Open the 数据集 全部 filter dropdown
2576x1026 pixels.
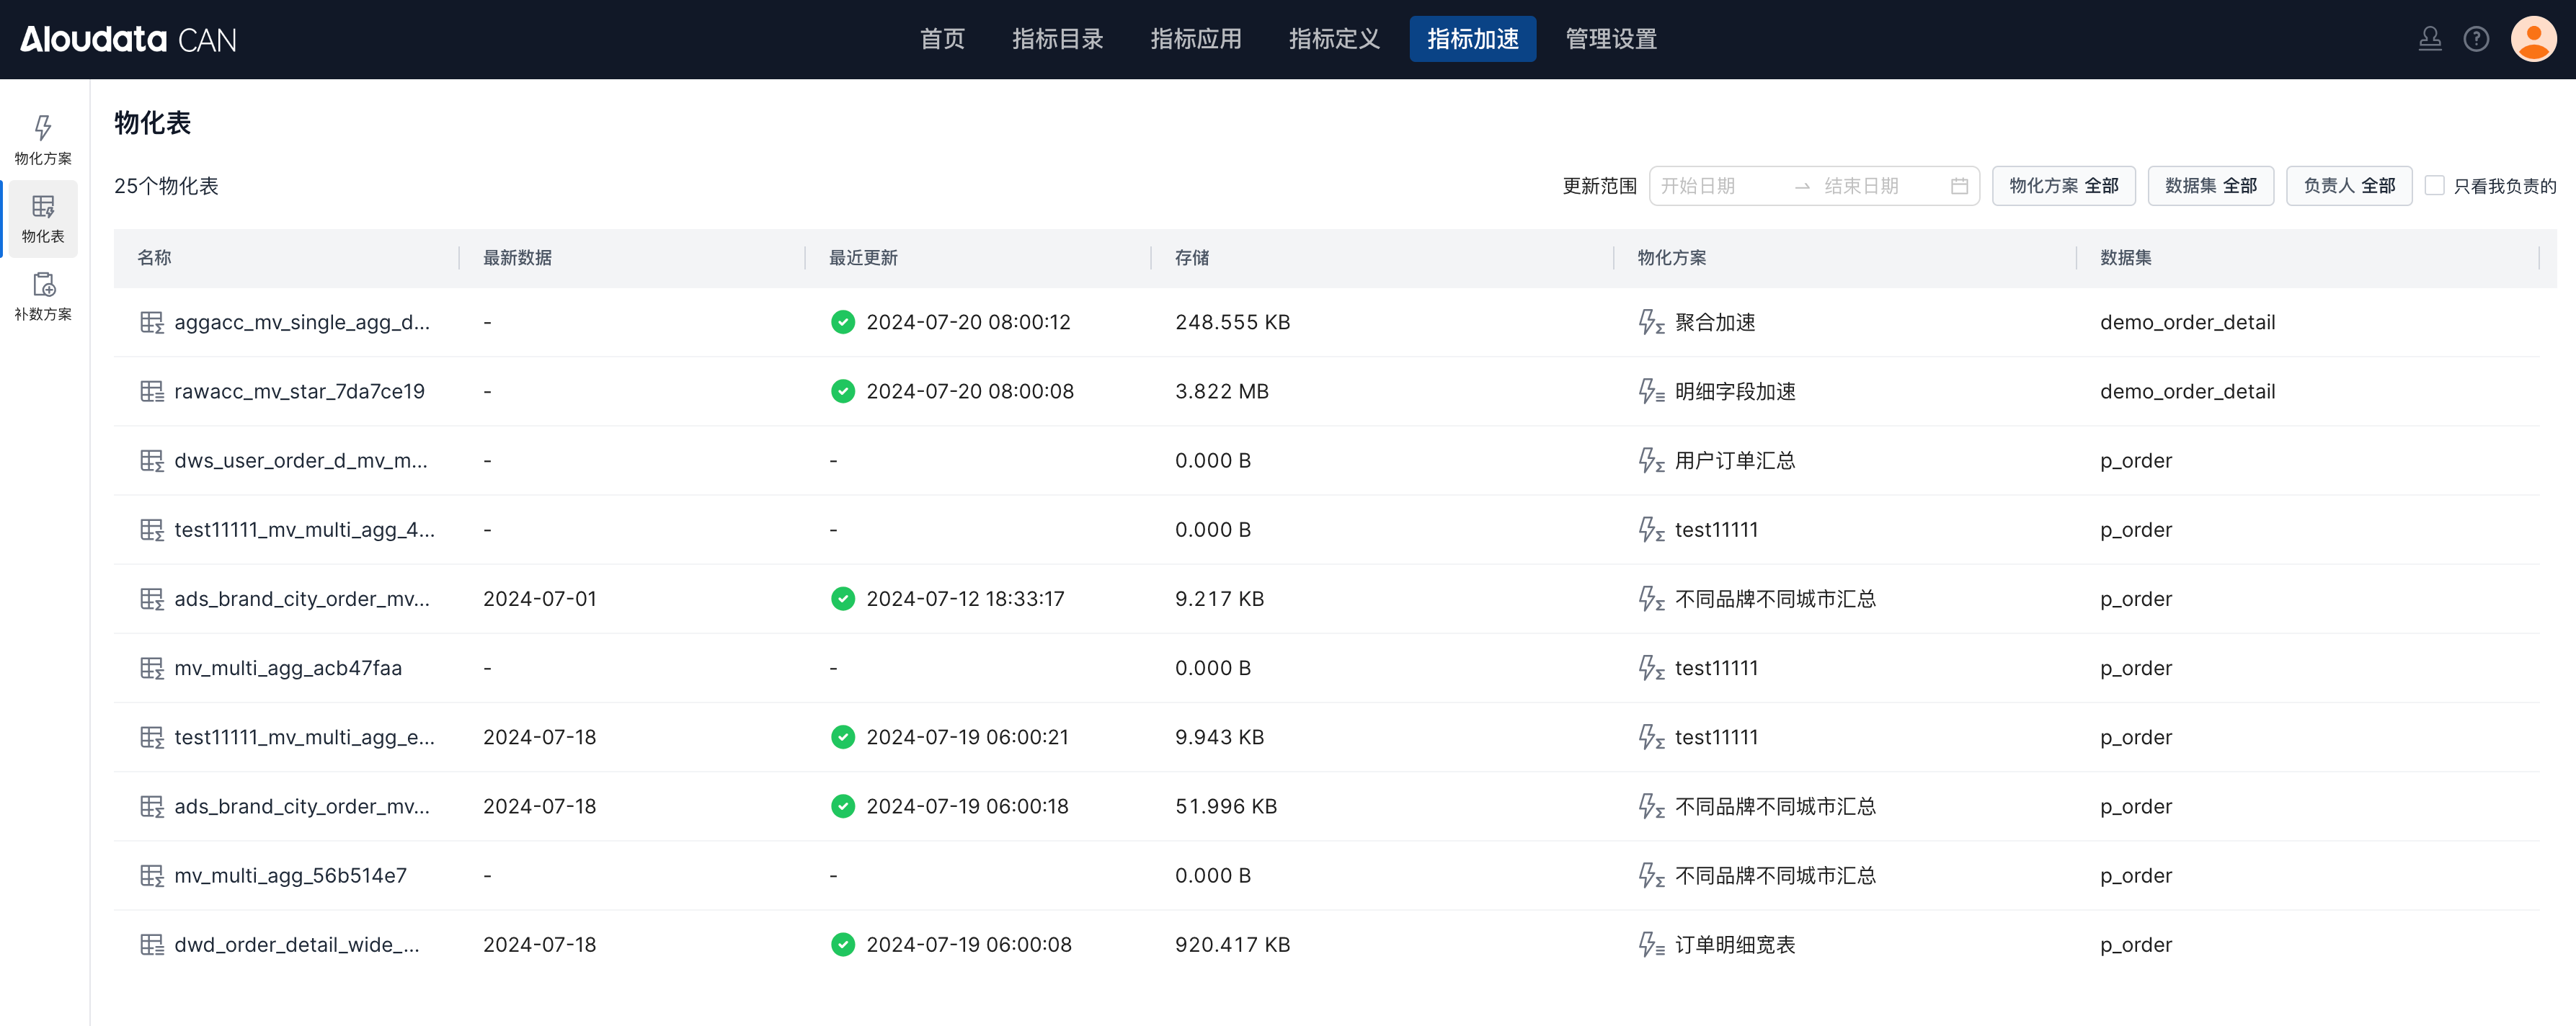[x=2210, y=186]
